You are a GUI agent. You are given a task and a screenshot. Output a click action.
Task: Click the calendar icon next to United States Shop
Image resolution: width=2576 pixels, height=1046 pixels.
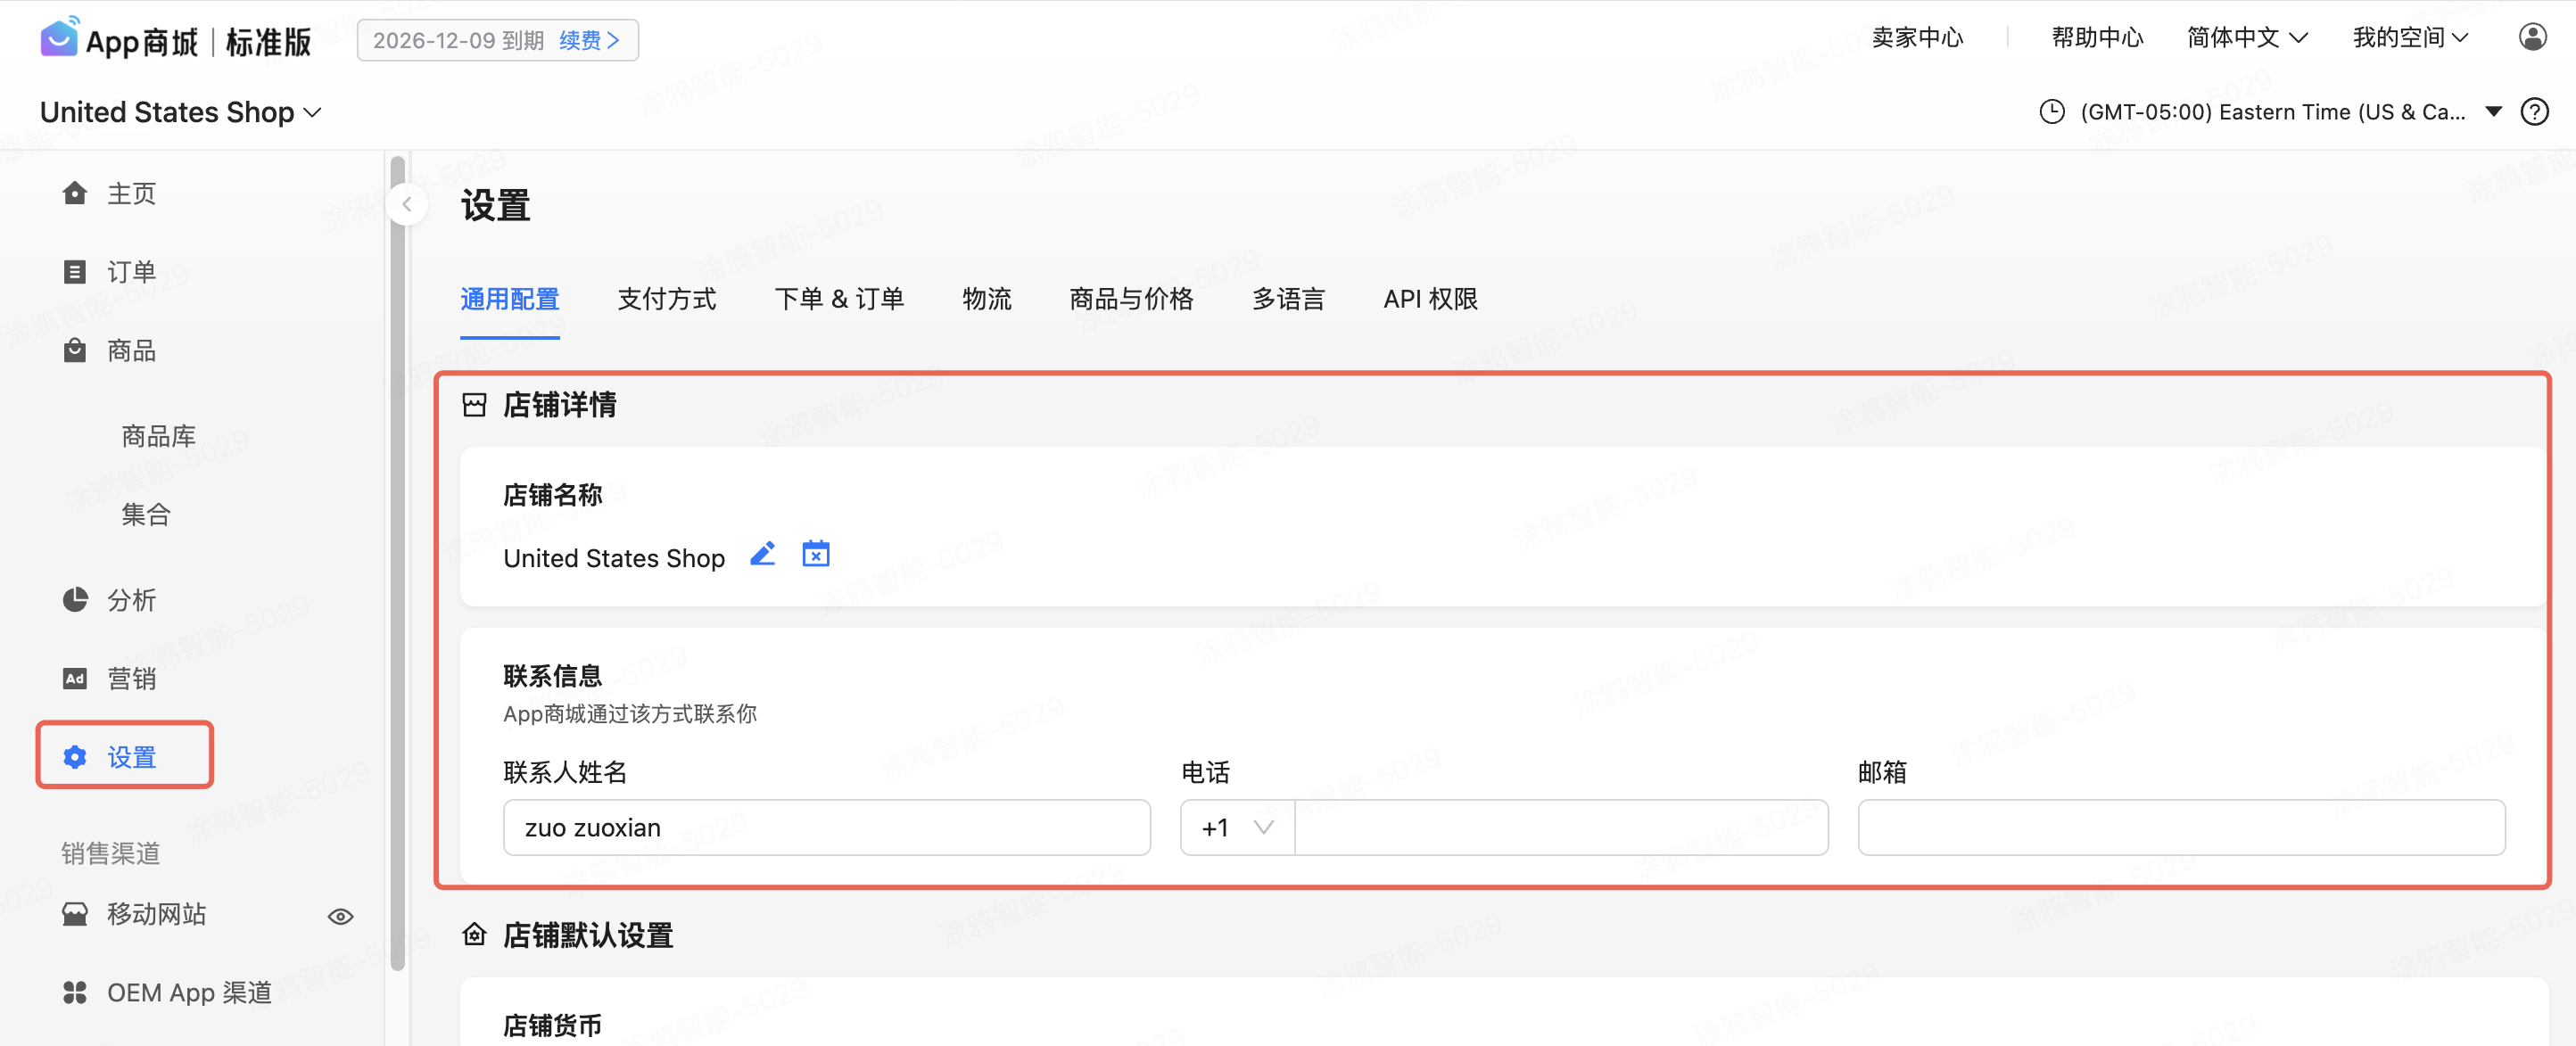[x=816, y=554]
